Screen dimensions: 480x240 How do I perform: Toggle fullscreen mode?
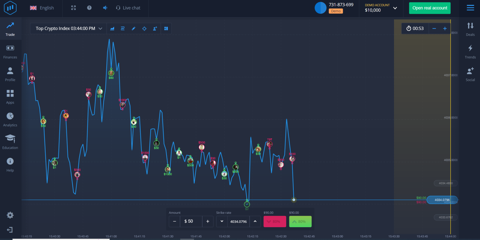point(73,7)
